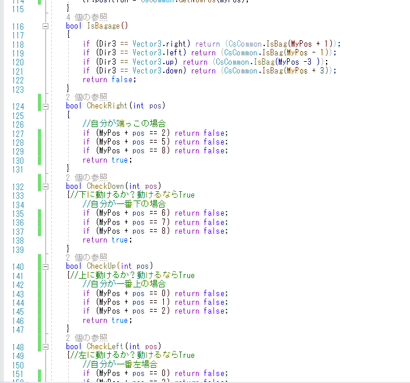This screenshot has height=383, width=410.
Task: Click line number 151
Action: point(18,374)
